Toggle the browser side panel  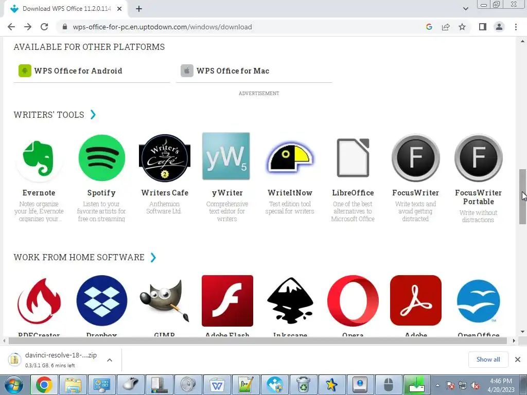tap(483, 27)
